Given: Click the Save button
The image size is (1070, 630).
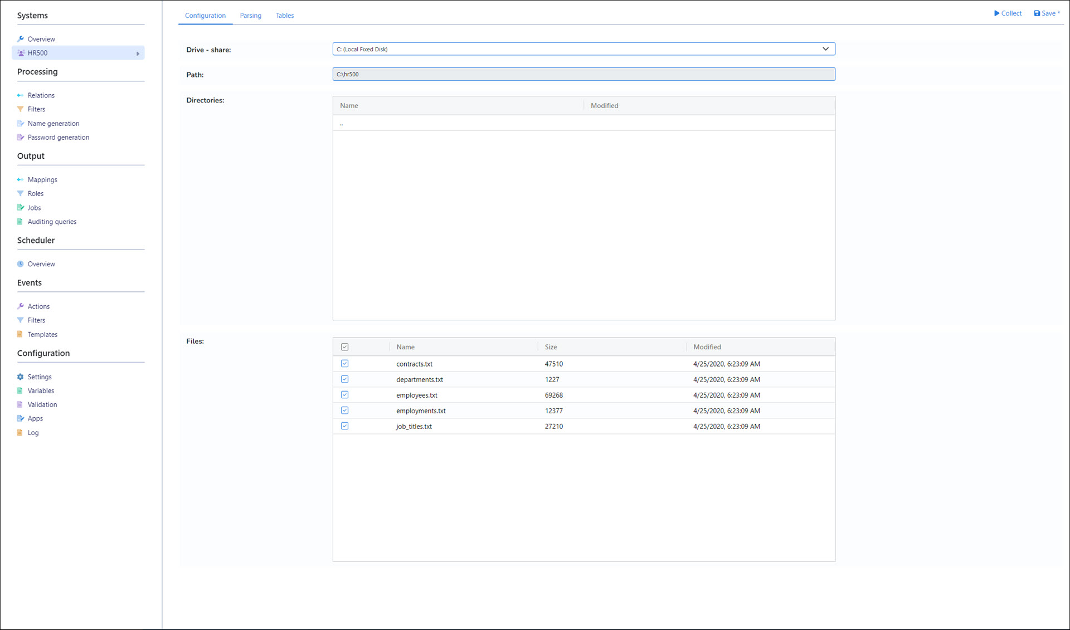Looking at the screenshot, I should (x=1047, y=13).
